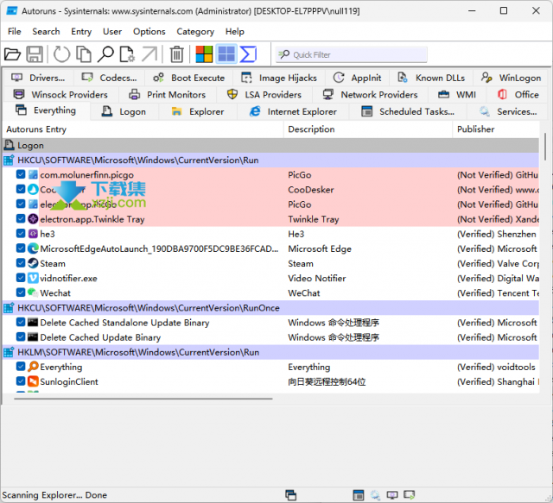This screenshot has height=503, width=553.
Task: Uncheck the com.molunerfinn.picgo entry checkbox
Action: [21, 174]
